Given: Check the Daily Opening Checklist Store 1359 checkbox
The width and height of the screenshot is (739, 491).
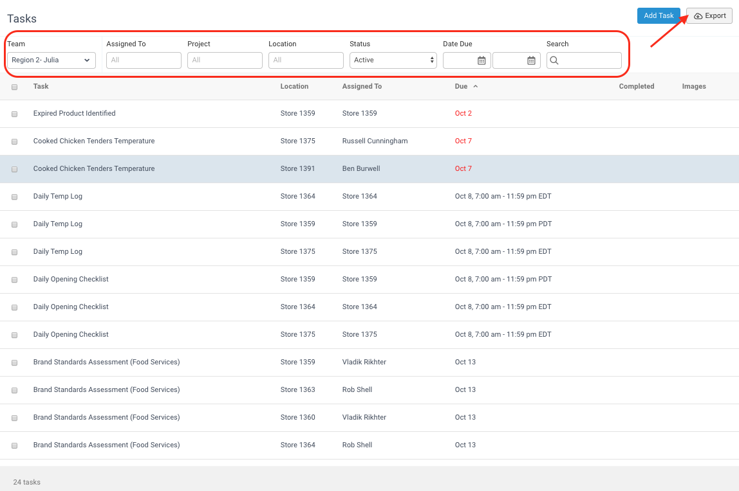Looking at the screenshot, I should [15, 280].
